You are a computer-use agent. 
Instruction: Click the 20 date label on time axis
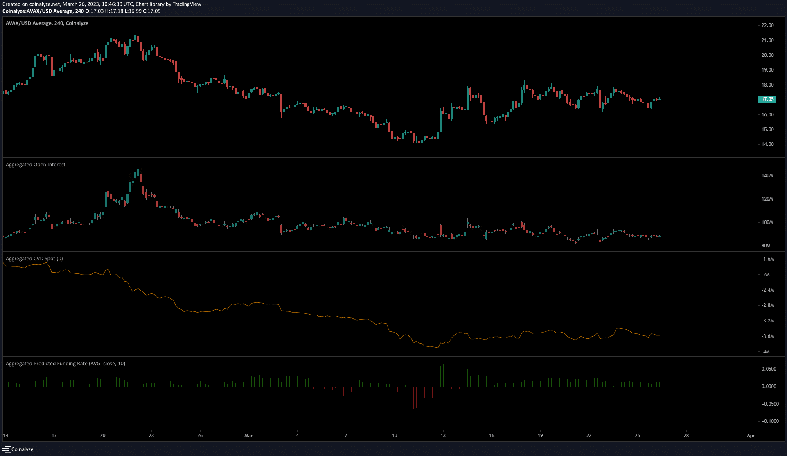click(103, 436)
